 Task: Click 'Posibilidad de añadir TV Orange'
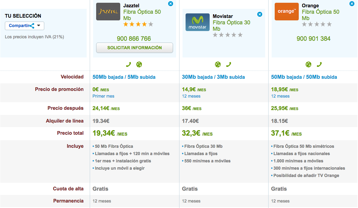[x=306, y=175]
